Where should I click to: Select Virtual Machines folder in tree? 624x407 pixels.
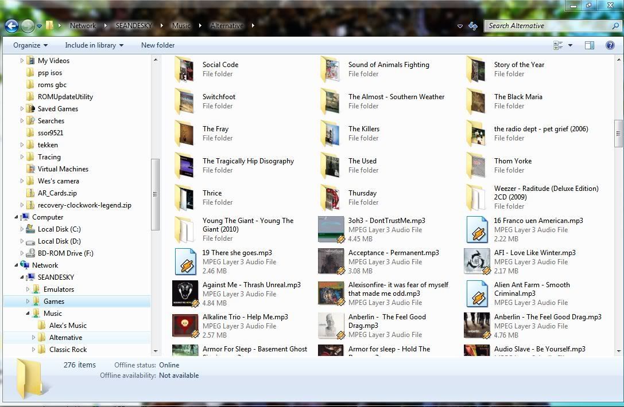[63, 169]
